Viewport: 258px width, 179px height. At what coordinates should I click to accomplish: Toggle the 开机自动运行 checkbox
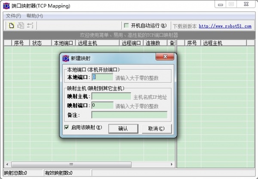(126, 25)
